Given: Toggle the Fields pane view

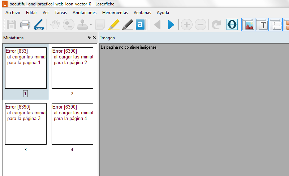Looking at the screenshot, I should (276, 25).
